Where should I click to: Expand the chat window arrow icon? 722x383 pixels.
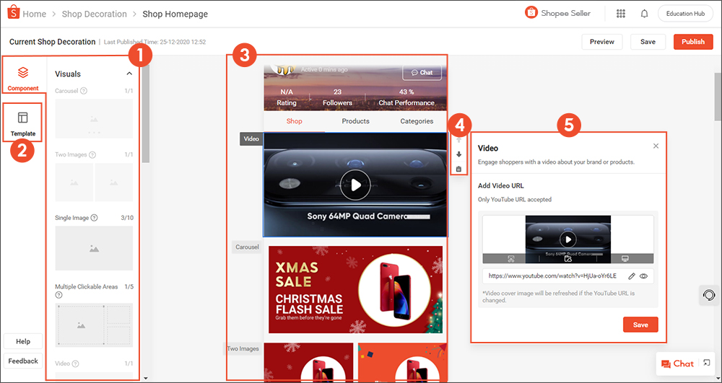pyautogui.click(x=706, y=364)
